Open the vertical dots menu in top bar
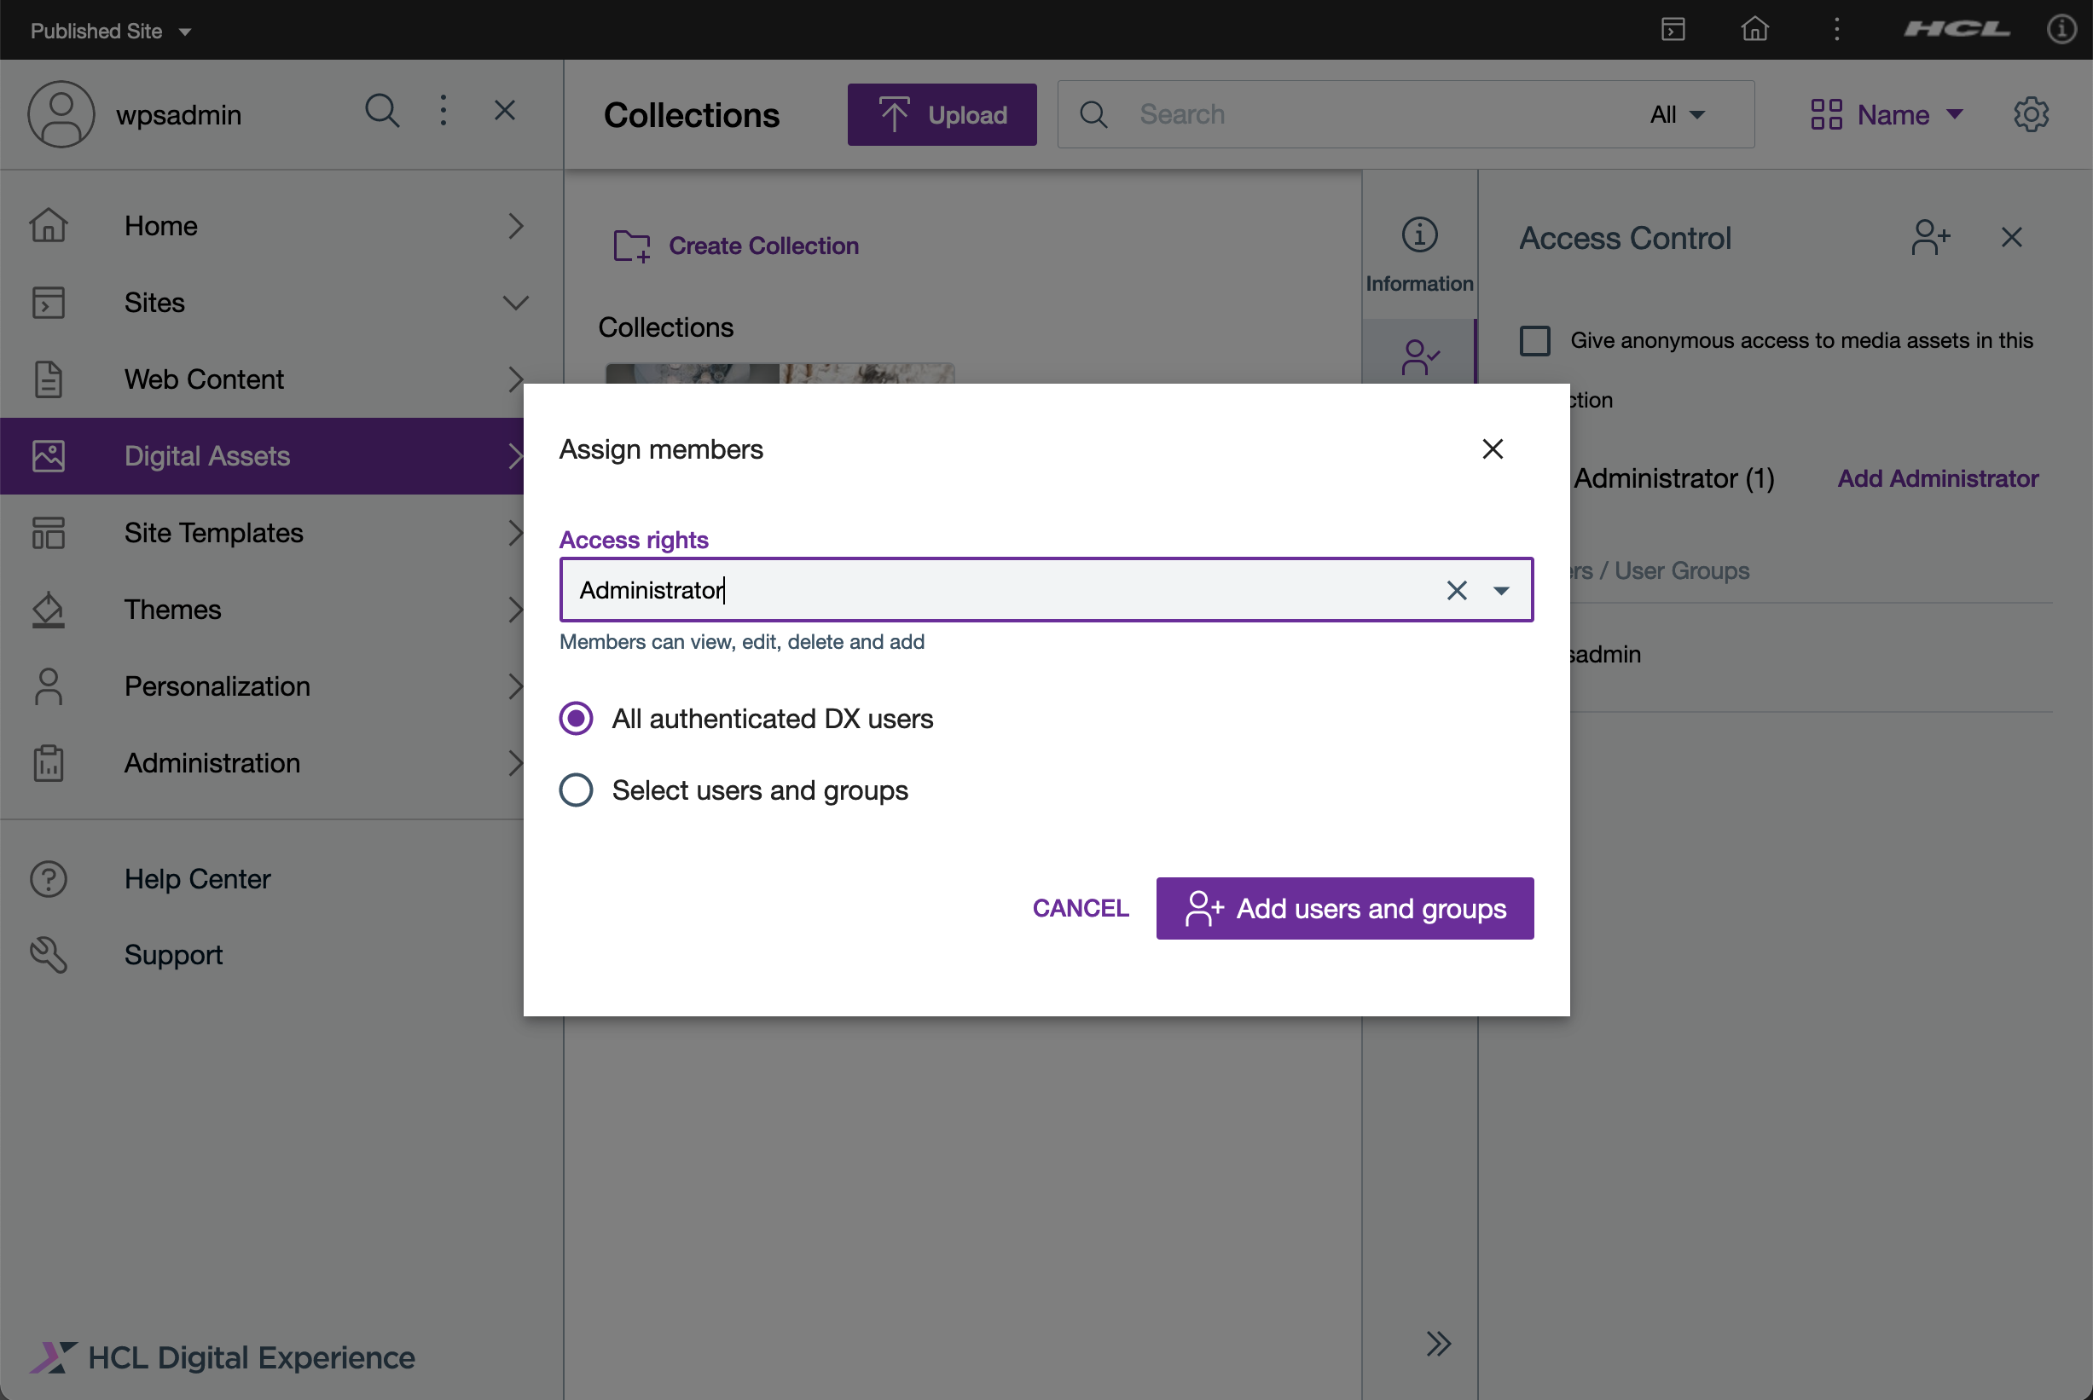The height and width of the screenshot is (1400, 2093). point(1835,30)
